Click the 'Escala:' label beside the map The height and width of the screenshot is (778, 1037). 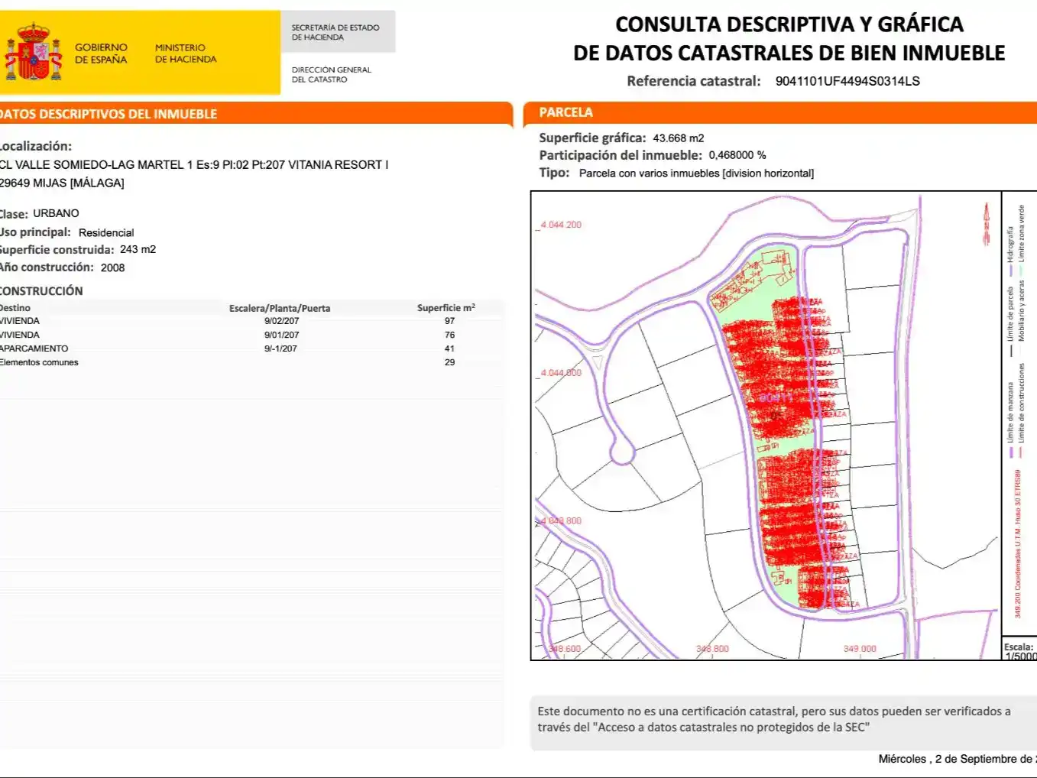pyautogui.click(x=1019, y=647)
